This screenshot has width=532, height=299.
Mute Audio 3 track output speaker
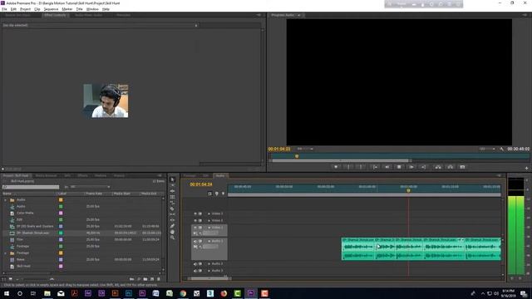click(x=195, y=271)
